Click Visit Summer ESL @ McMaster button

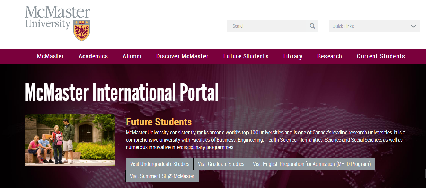[162, 176]
